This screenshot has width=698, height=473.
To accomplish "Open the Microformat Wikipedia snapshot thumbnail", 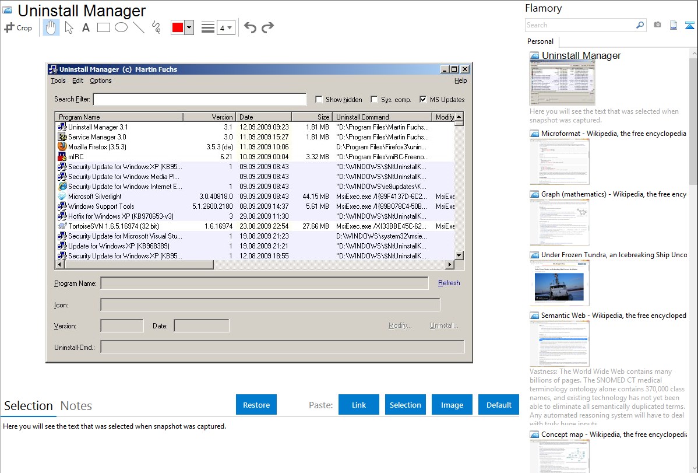I will point(559,162).
